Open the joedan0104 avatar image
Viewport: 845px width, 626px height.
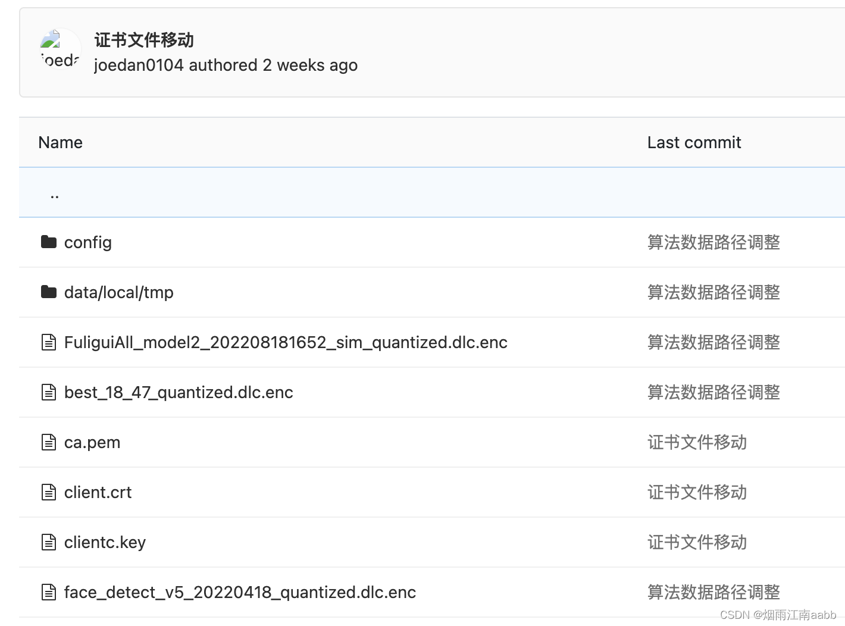[x=60, y=49]
